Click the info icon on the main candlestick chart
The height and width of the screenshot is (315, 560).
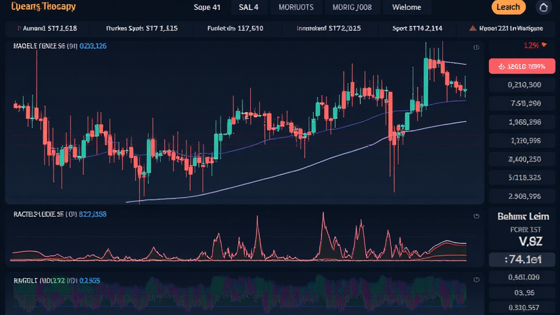tap(476, 48)
